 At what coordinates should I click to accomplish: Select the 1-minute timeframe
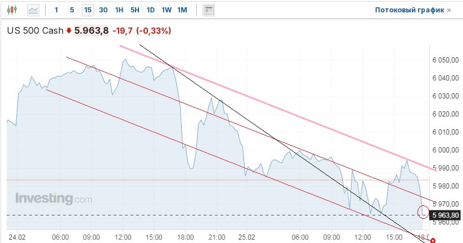click(56, 10)
